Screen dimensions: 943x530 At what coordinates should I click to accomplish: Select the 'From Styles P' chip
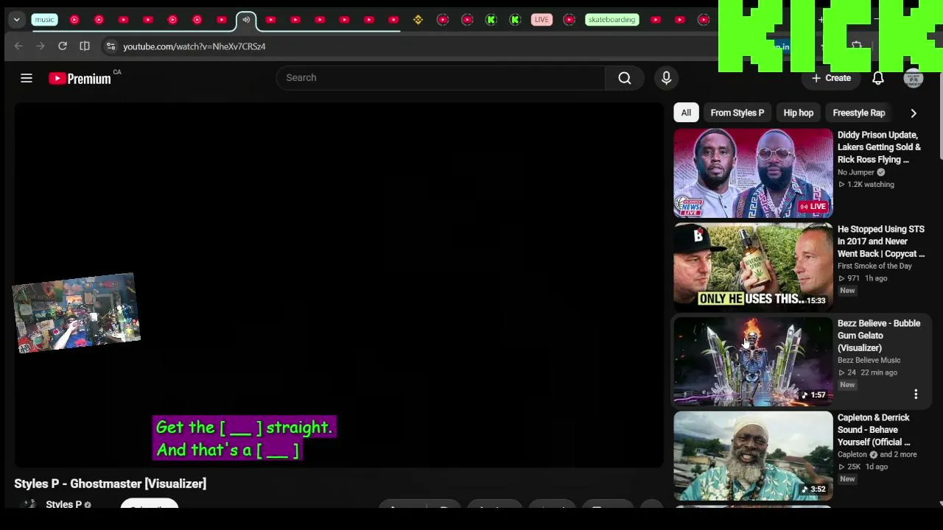(737, 113)
